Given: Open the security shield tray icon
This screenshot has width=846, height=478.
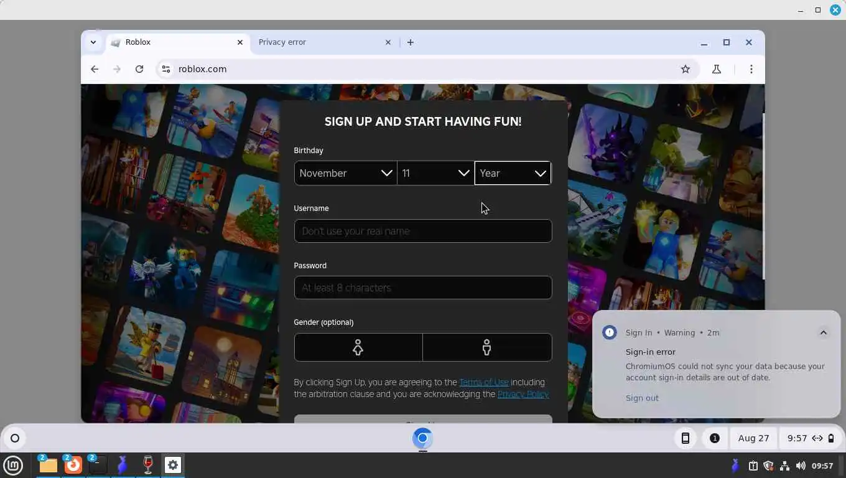Looking at the screenshot, I should (768, 466).
